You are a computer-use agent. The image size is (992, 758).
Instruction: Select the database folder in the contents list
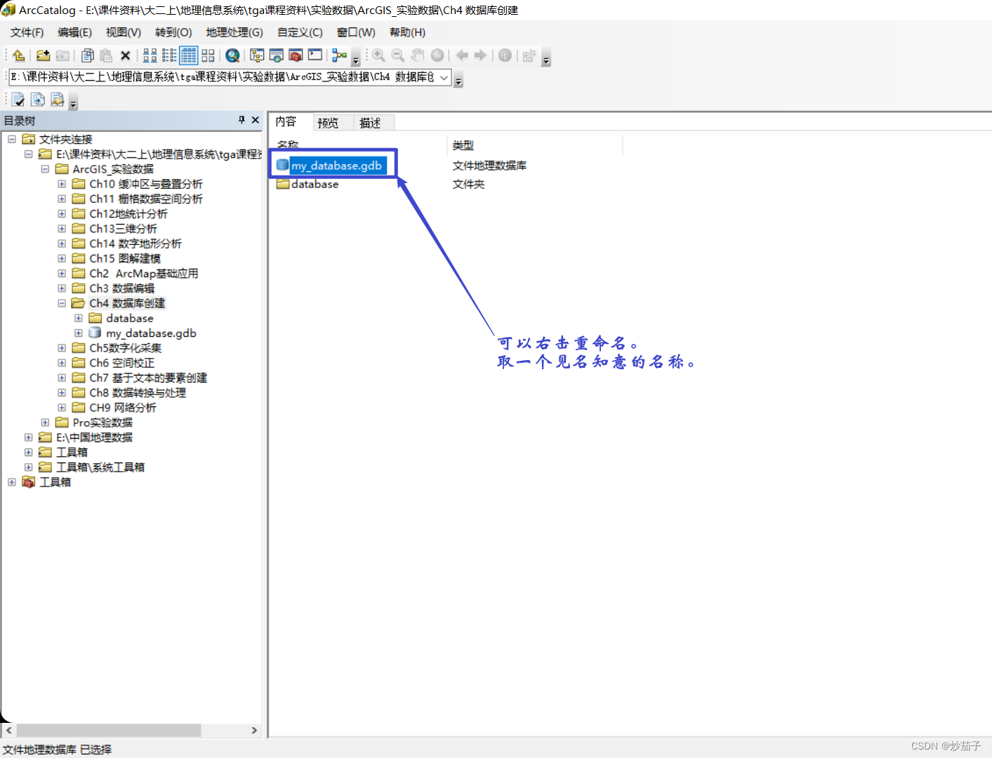(x=315, y=184)
